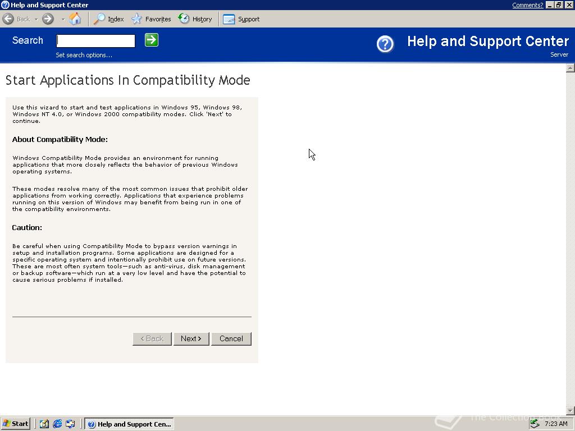Click the Help and Support title bar icon
Image resolution: width=575 pixels, height=431 pixels.
coord(5,4)
